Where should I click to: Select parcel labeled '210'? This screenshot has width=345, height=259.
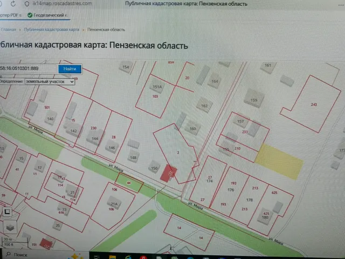(237, 148)
